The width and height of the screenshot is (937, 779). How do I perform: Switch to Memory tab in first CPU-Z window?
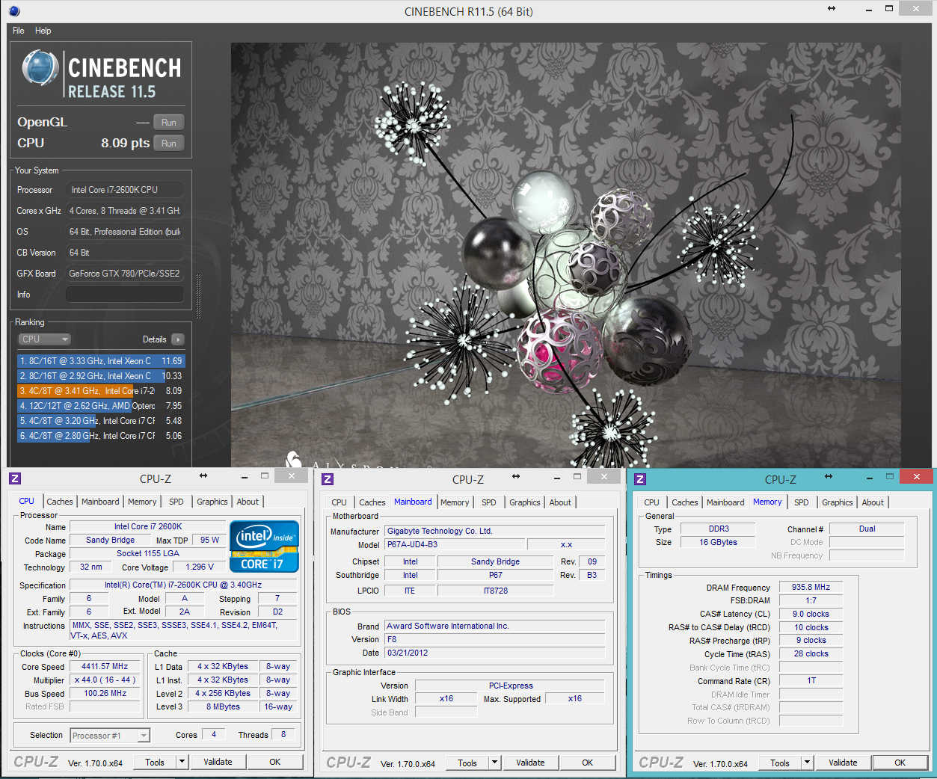click(x=142, y=502)
